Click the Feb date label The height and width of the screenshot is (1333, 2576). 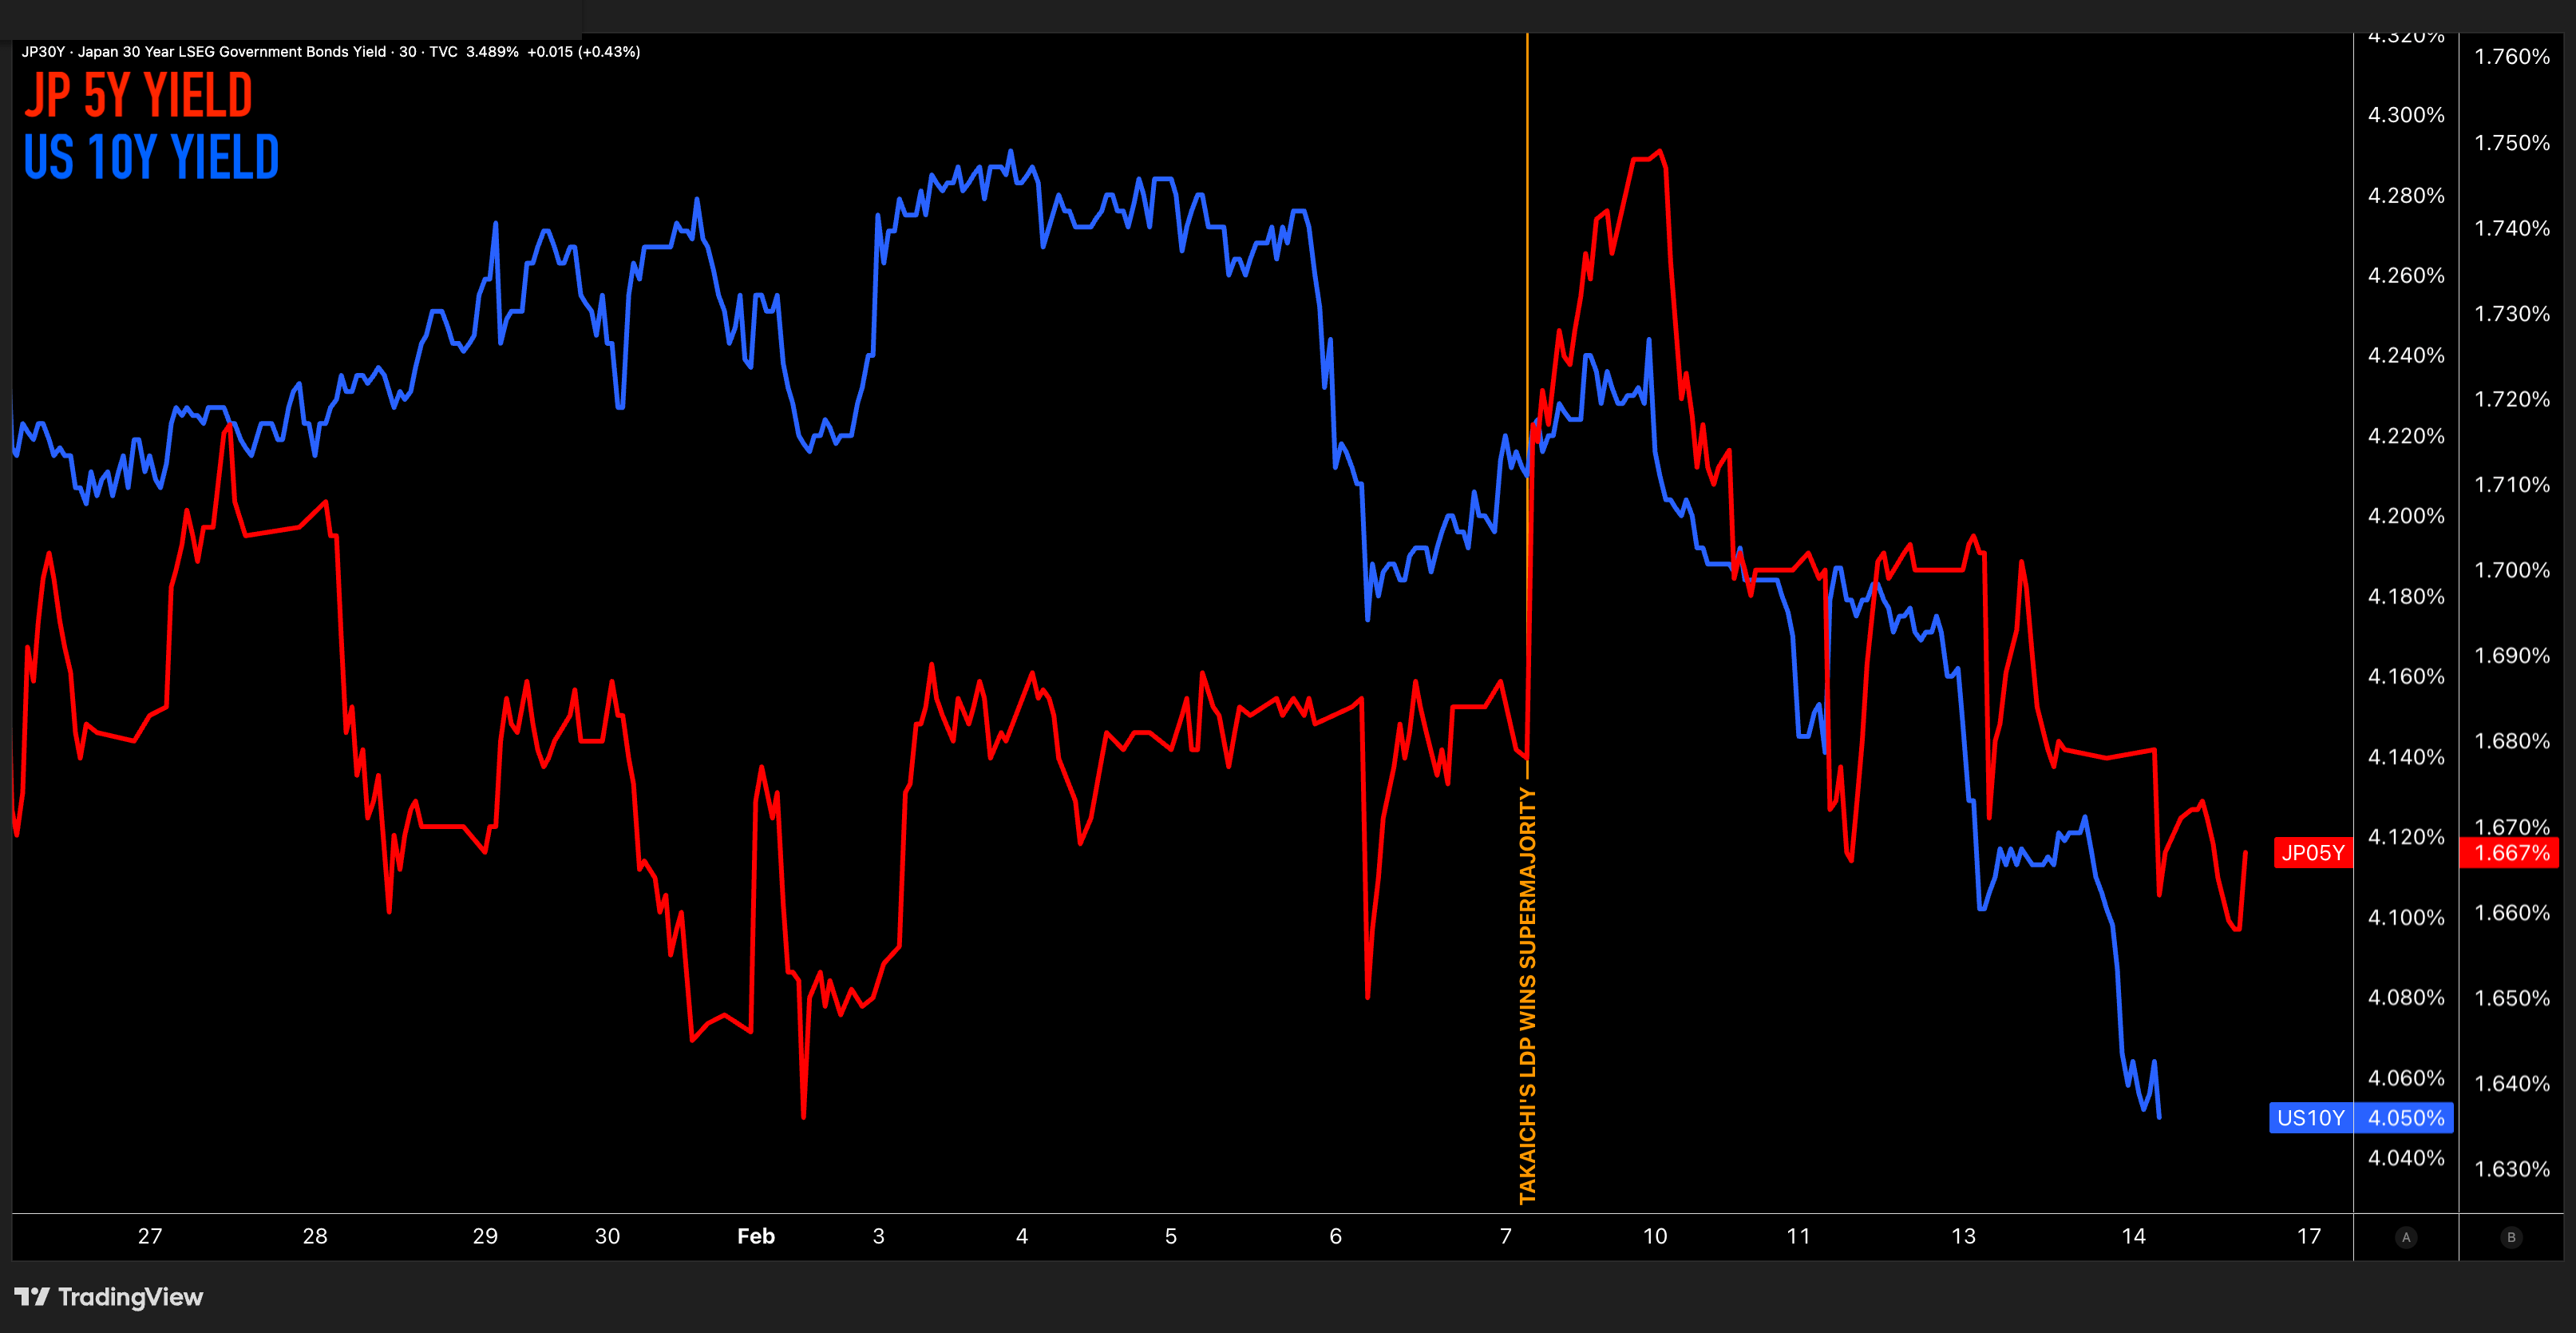pos(756,1236)
